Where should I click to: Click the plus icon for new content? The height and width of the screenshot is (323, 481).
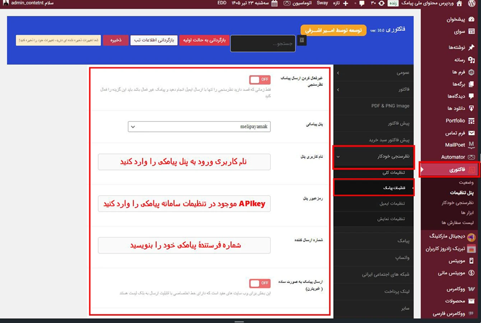coord(346,3)
